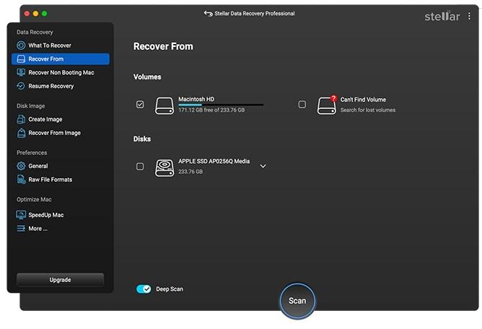This screenshot has width=482, height=329.
Task: Click the Create Image icon in sidebar
Action: (x=21, y=119)
